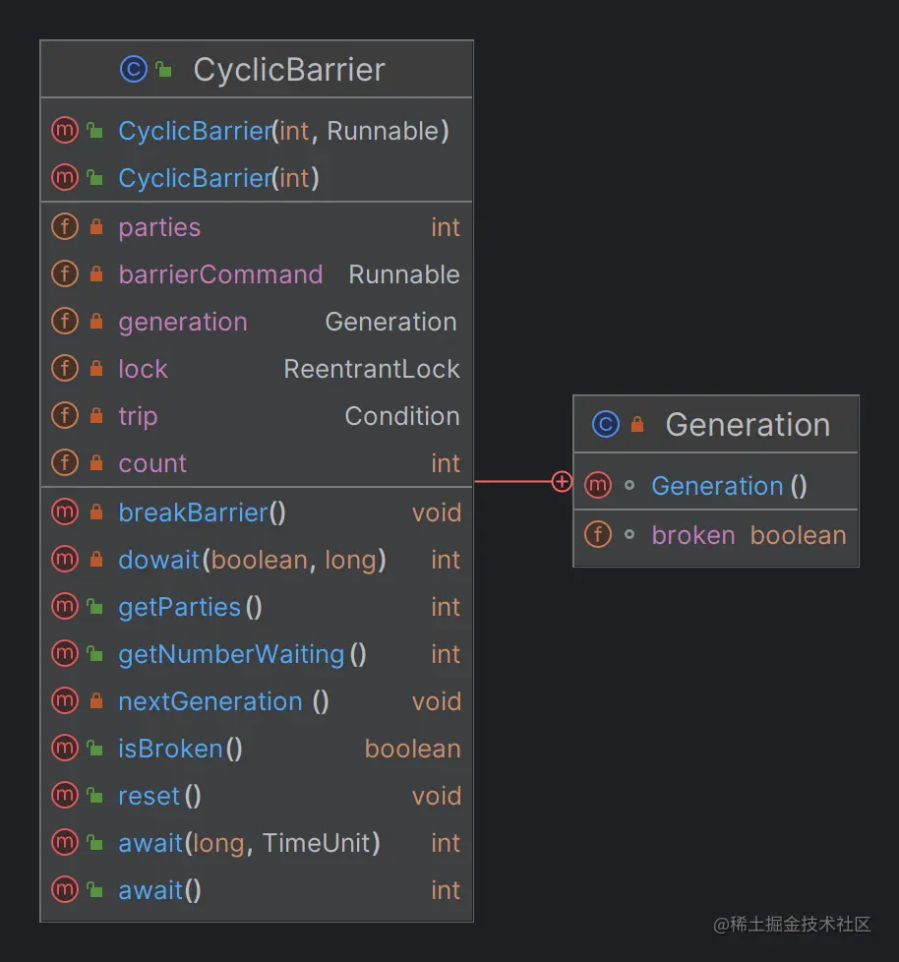Click the Generation class icon
Image resolution: width=899 pixels, height=962 pixels.
click(x=603, y=424)
